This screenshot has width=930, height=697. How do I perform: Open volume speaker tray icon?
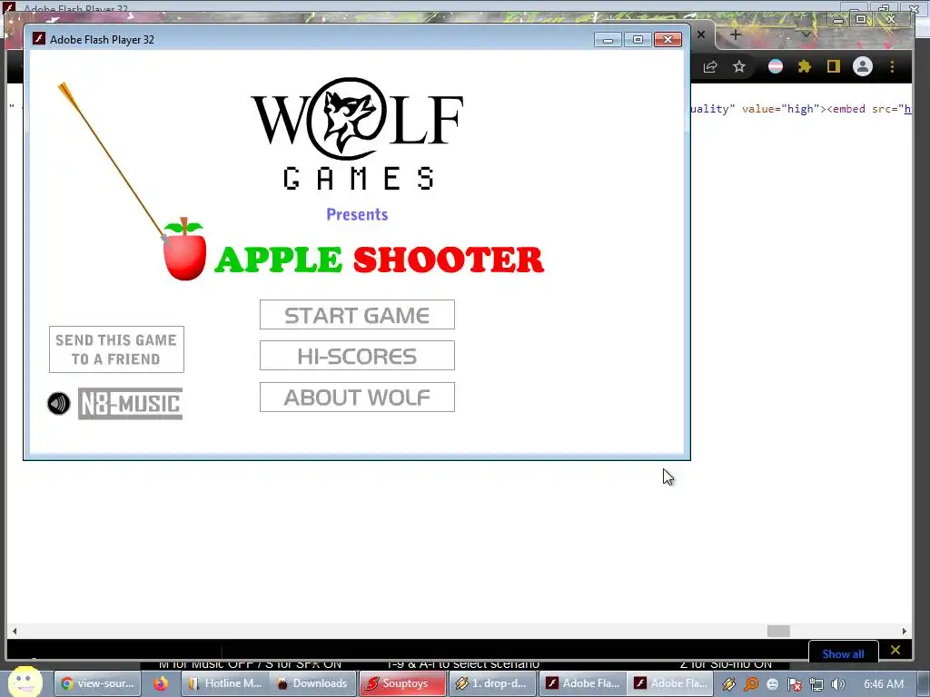(x=838, y=684)
